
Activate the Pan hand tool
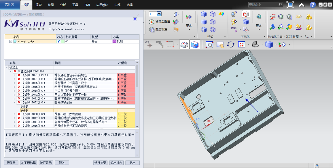pos(220,45)
